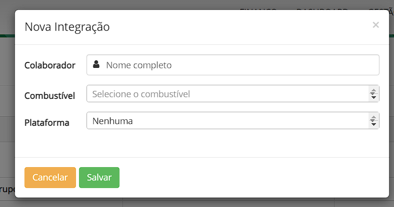
Task: Click the up arrow on Combustível selector
Action: click(x=373, y=91)
